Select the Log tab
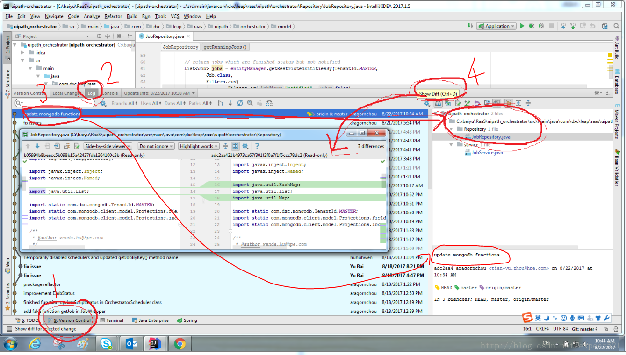The height and width of the screenshot is (355, 626). [x=92, y=93]
